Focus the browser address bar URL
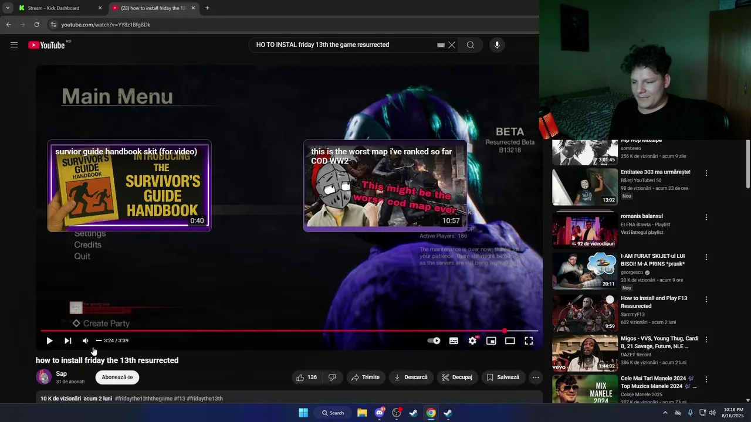 pos(106,25)
